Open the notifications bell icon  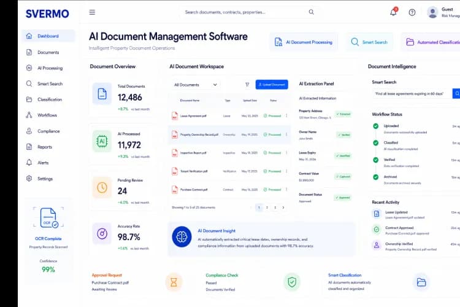(x=393, y=12)
